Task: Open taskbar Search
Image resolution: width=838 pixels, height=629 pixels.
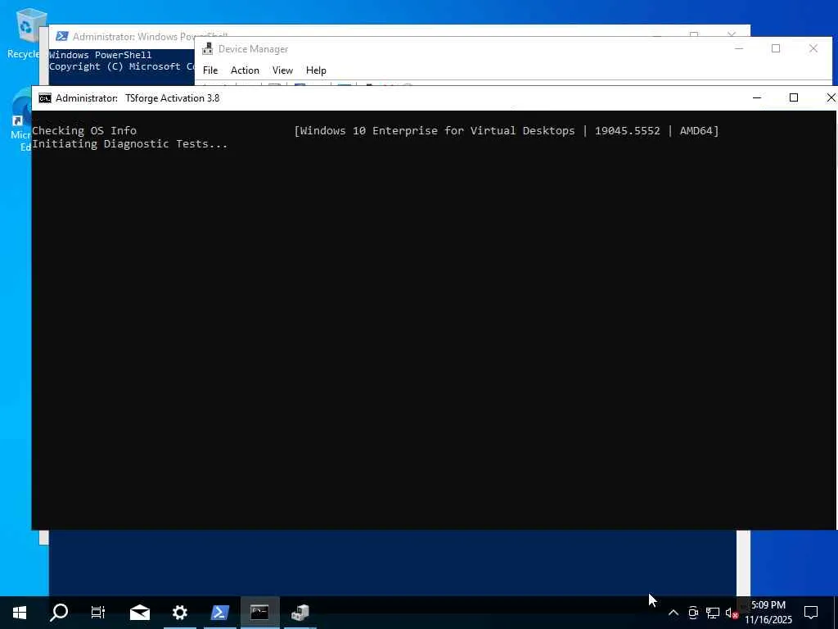Action: 59,613
